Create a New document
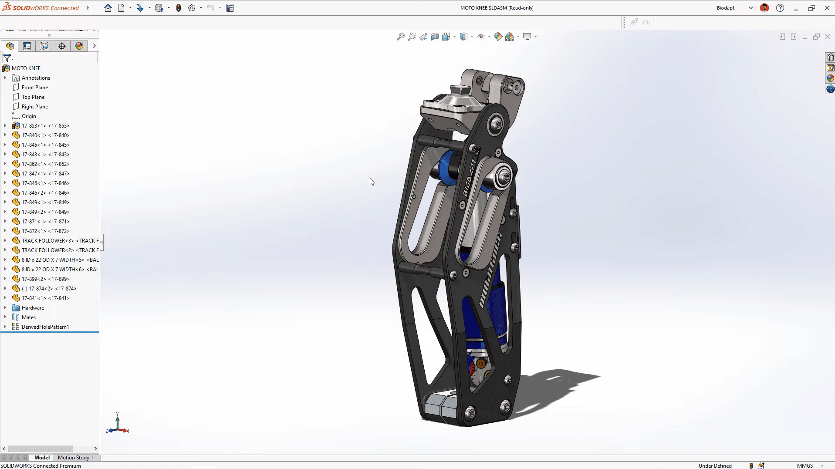835x469 pixels. [x=121, y=8]
